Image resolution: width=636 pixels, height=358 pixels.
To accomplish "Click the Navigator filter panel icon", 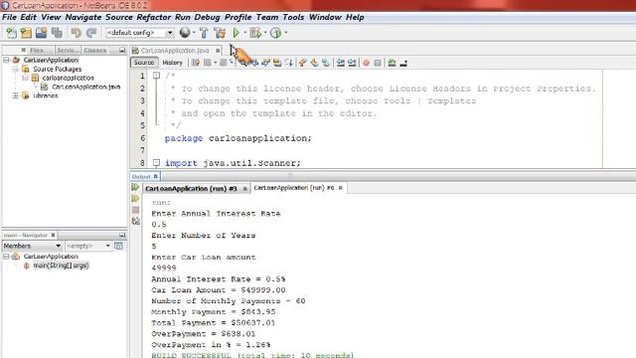I will tap(118, 246).
